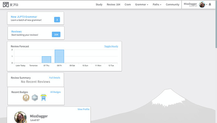This screenshot has width=217, height=123.
Task: Go to the Cram page
Action: tap(128, 5)
